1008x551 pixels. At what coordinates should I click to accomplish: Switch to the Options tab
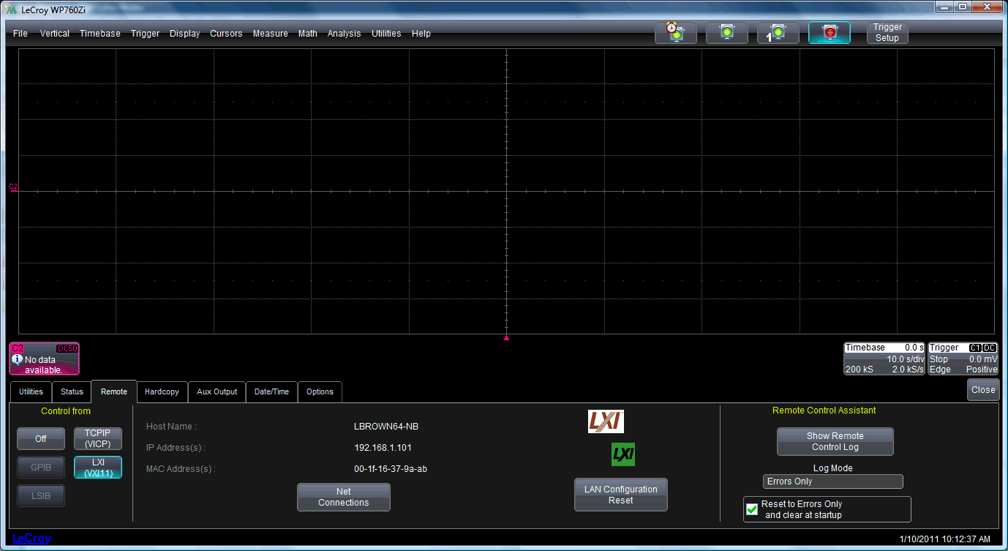[320, 391]
